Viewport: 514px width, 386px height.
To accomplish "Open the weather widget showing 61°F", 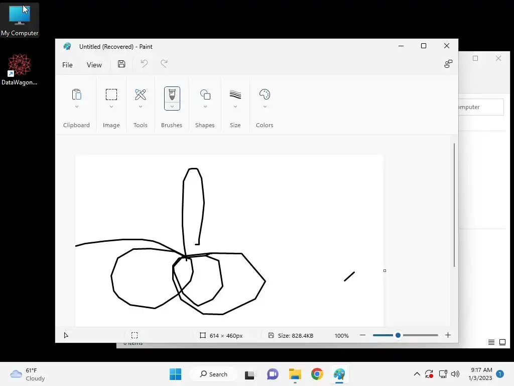I will (28, 374).
